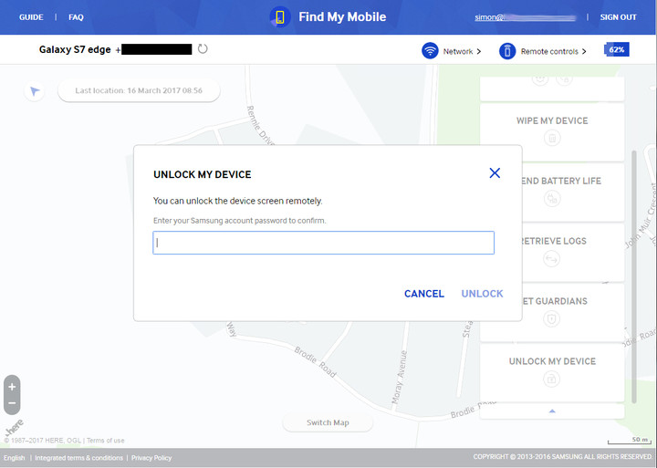Close the Unlock My Device dialog
The width and height of the screenshot is (657, 468).
495,172
